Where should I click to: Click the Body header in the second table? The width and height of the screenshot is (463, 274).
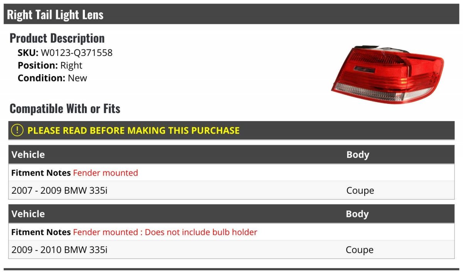357,214
